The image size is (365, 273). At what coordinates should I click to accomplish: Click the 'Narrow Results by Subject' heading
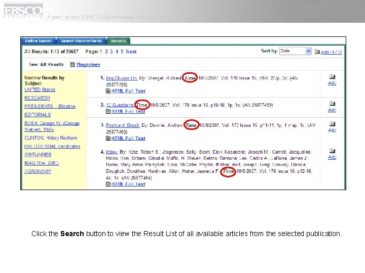click(44, 80)
